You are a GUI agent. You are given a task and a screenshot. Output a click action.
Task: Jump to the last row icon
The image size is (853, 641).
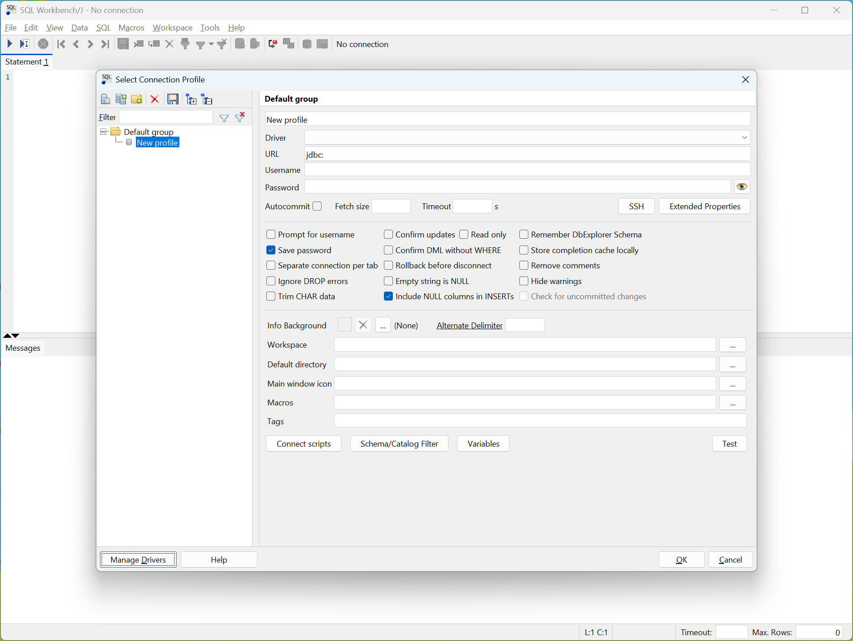click(105, 44)
